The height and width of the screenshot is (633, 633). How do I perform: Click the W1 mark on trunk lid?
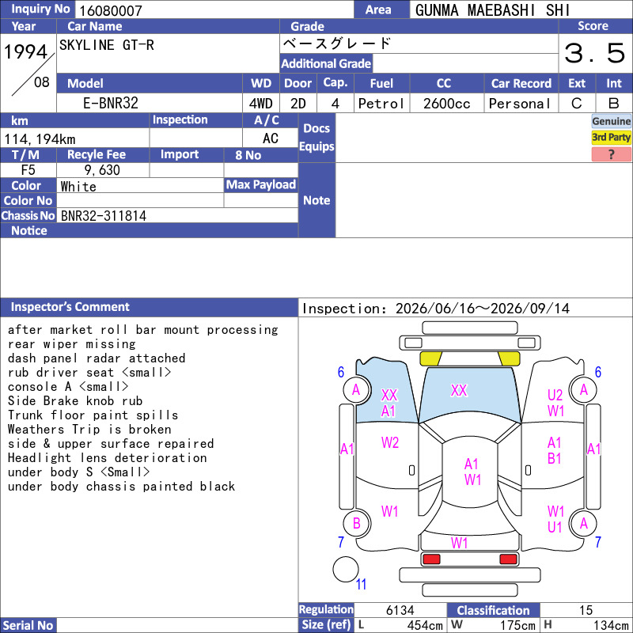[x=460, y=543]
